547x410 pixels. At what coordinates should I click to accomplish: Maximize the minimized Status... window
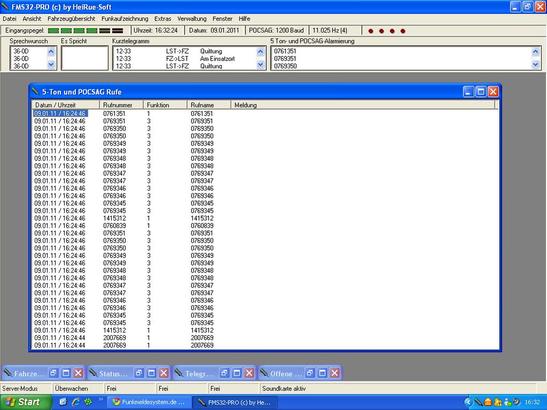coord(151,373)
